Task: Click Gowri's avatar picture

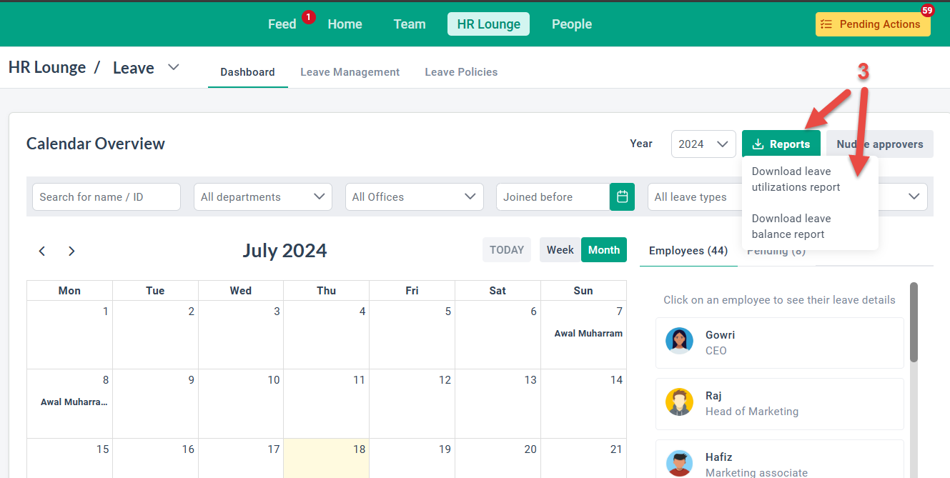Action: point(679,341)
